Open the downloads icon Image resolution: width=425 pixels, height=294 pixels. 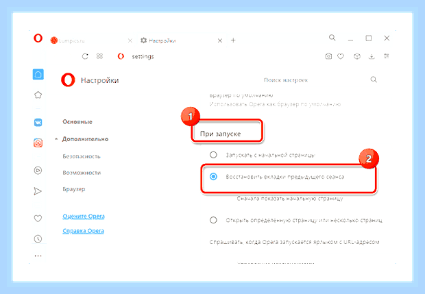pyautogui.click(x=372, y=56)
